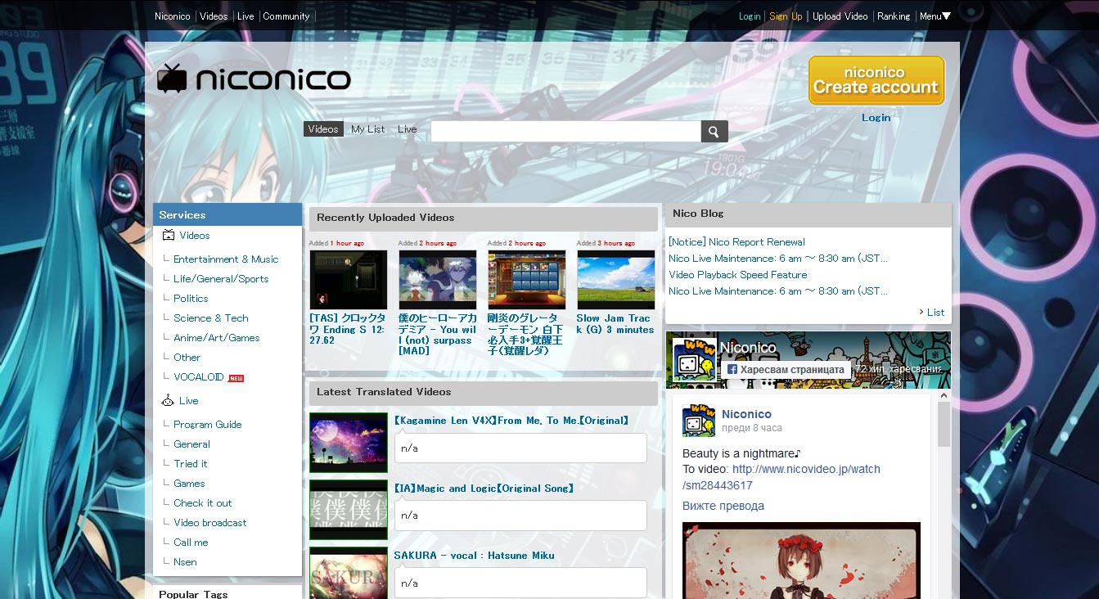This screenshot has height=599, width=1099.
Task: Click the Sign Up link
Action: 786,16
